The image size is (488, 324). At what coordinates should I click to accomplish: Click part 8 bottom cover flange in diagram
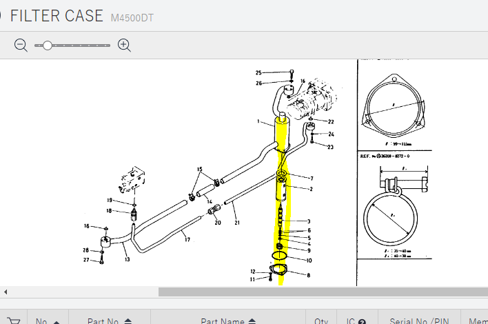pyautogui.click(x=280, y=275)
